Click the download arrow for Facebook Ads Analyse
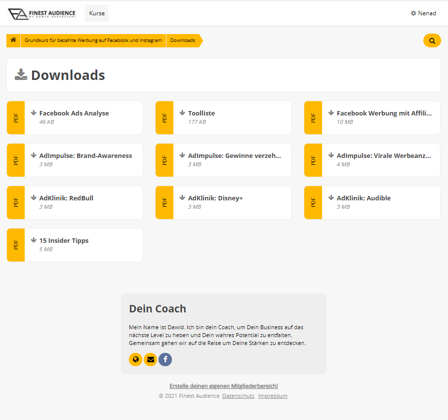Image resolution: width=448 pixels, height=420 pixels. coord(34,113)
